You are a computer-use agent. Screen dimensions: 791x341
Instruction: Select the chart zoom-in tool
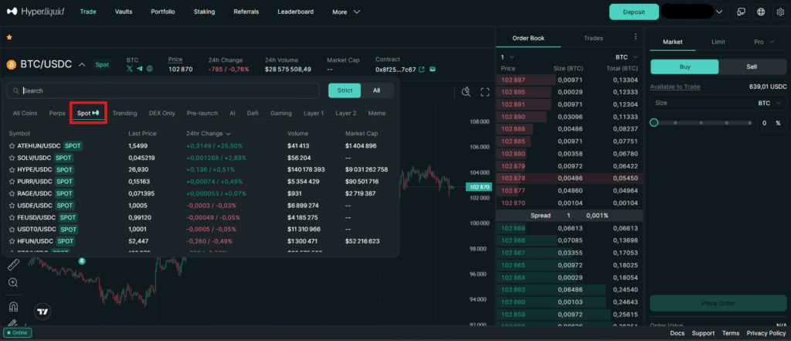[x=13, y=282]
